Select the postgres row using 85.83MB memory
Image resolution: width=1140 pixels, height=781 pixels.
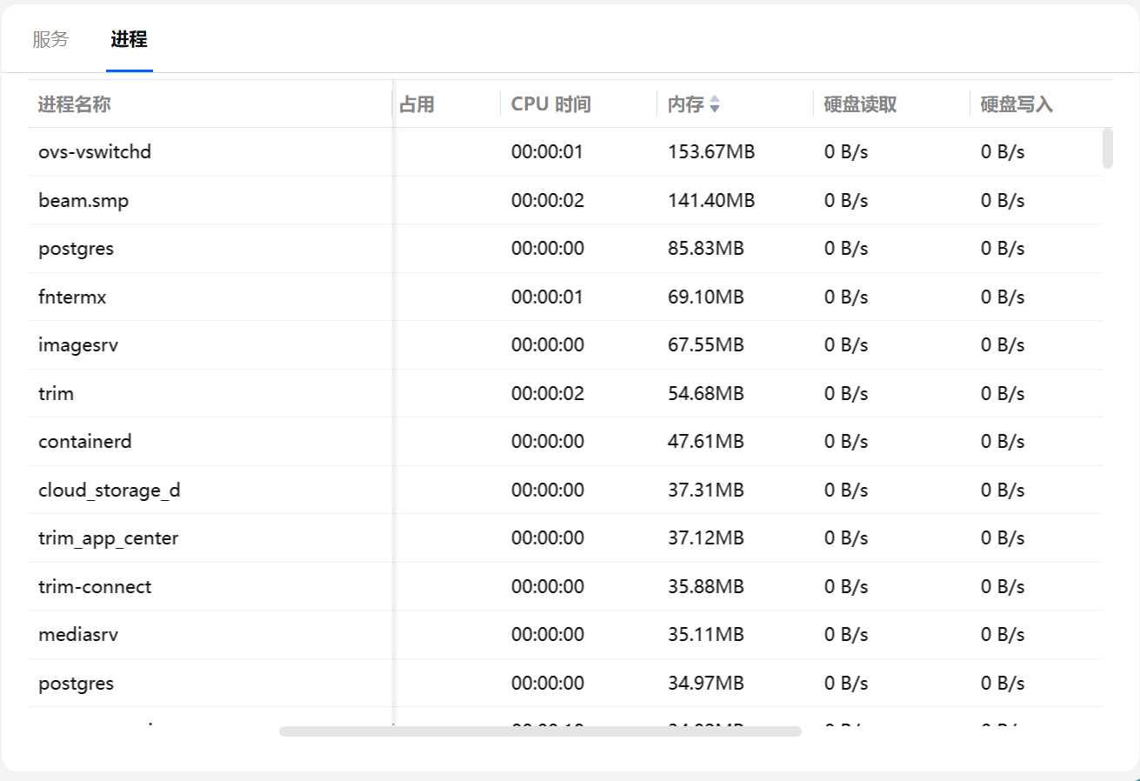77,249
